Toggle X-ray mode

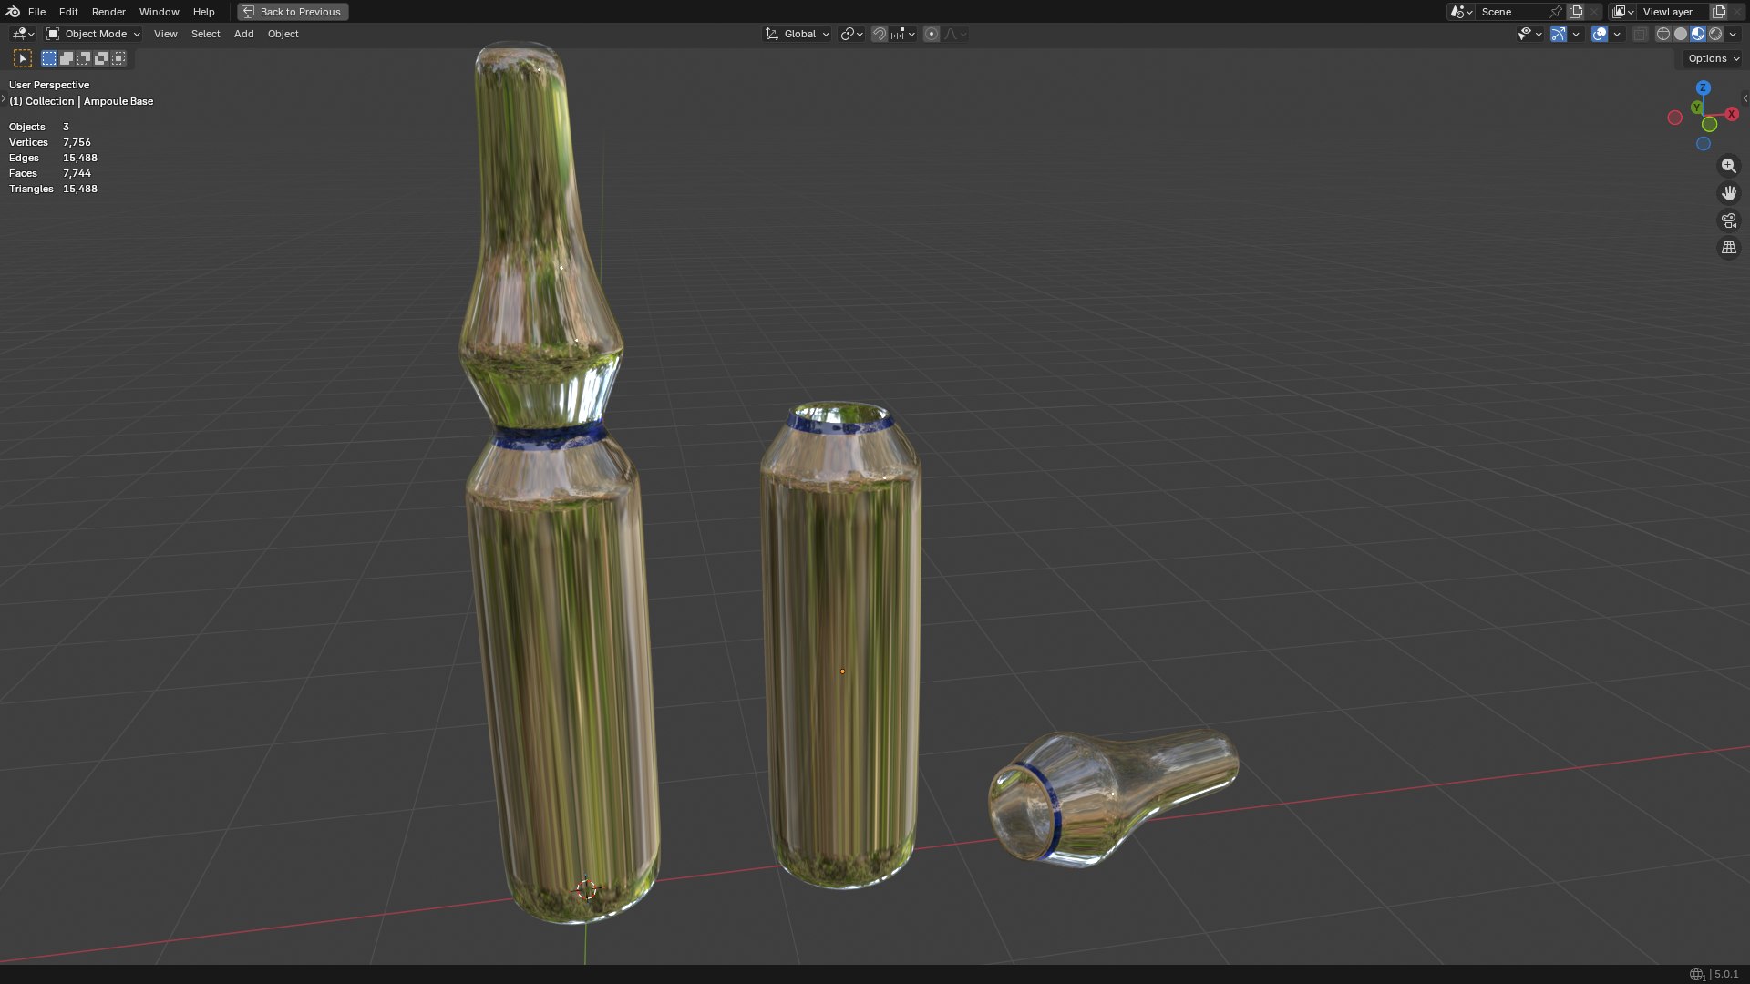click(1640, 34)
